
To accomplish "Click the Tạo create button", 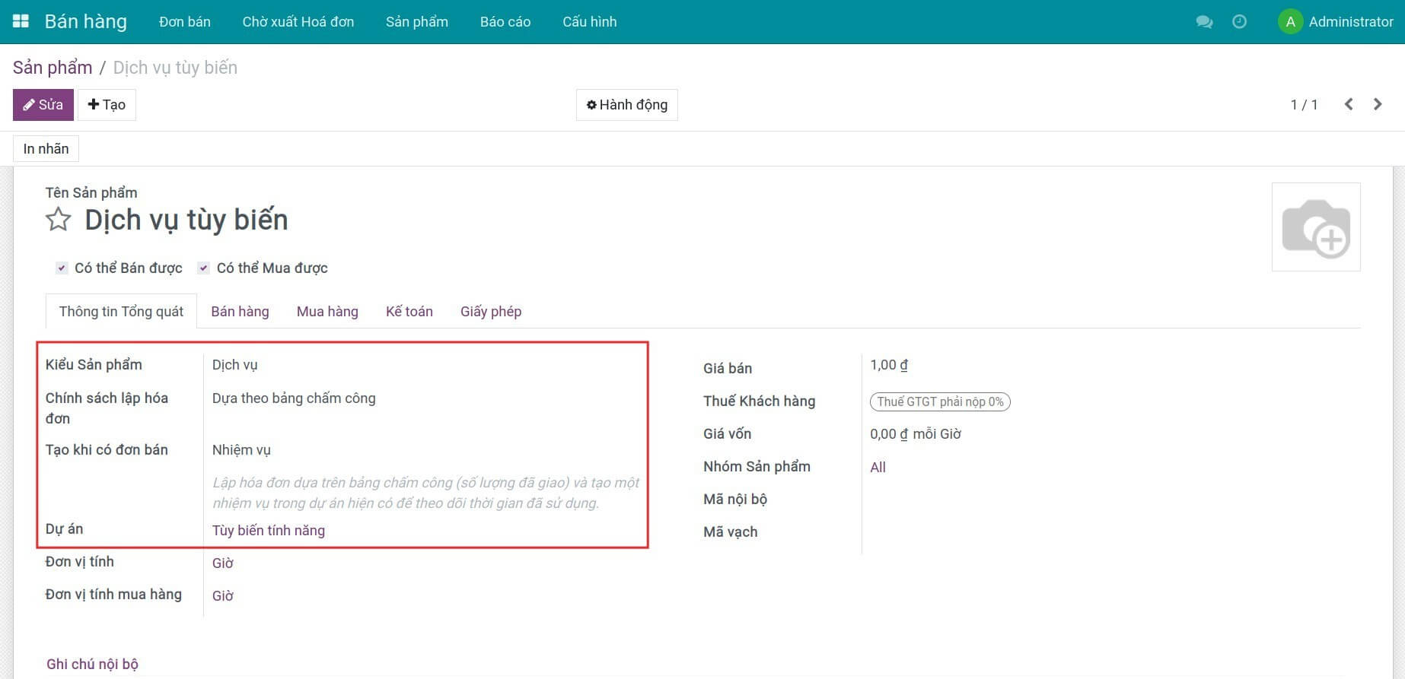I will click(107, 105).
